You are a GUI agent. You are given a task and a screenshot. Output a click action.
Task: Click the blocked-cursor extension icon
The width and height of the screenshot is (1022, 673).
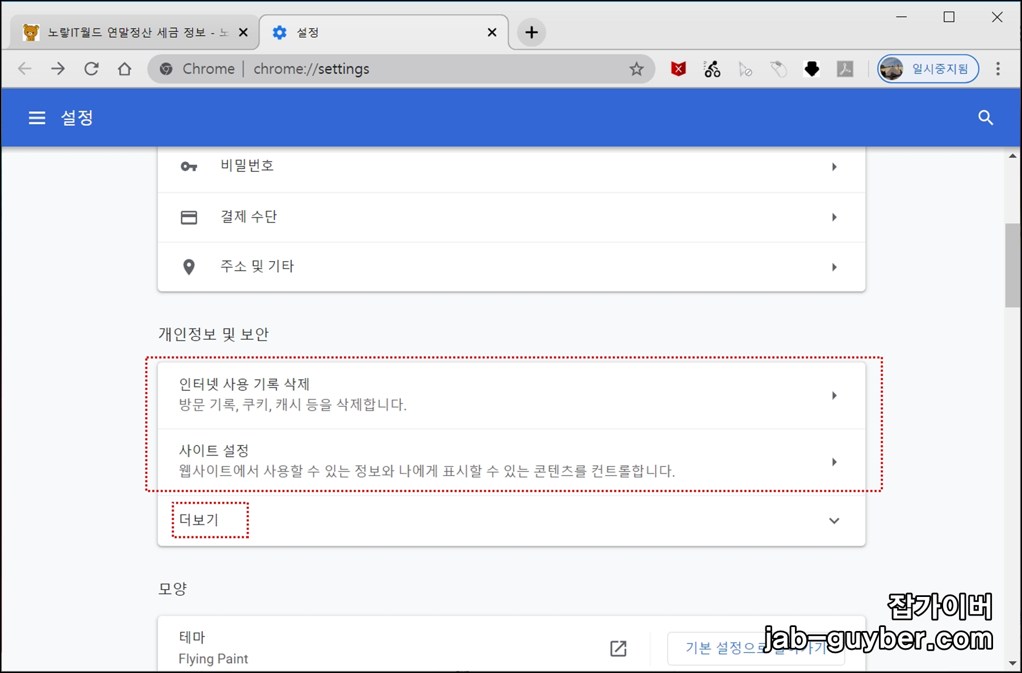pyautogui.click(x=745, y=69)
